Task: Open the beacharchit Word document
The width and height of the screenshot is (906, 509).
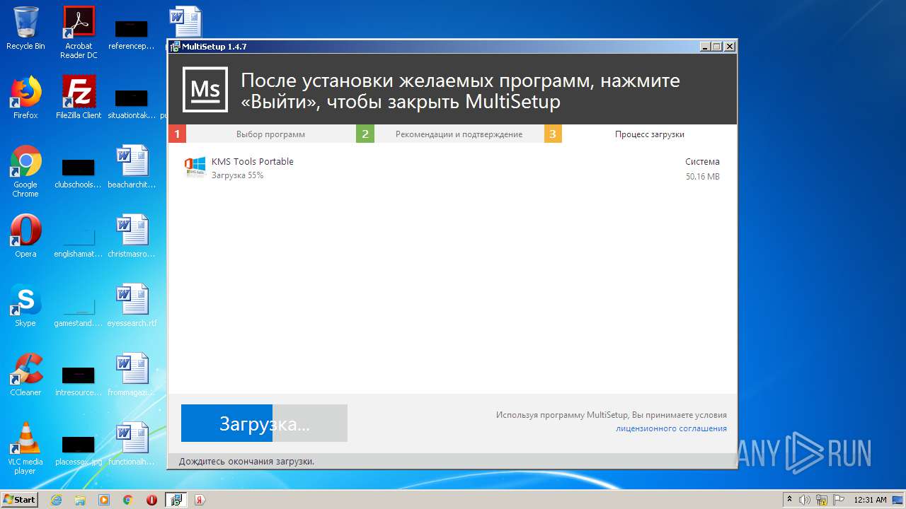Action: pyautogui.click(x=132, y=167)
